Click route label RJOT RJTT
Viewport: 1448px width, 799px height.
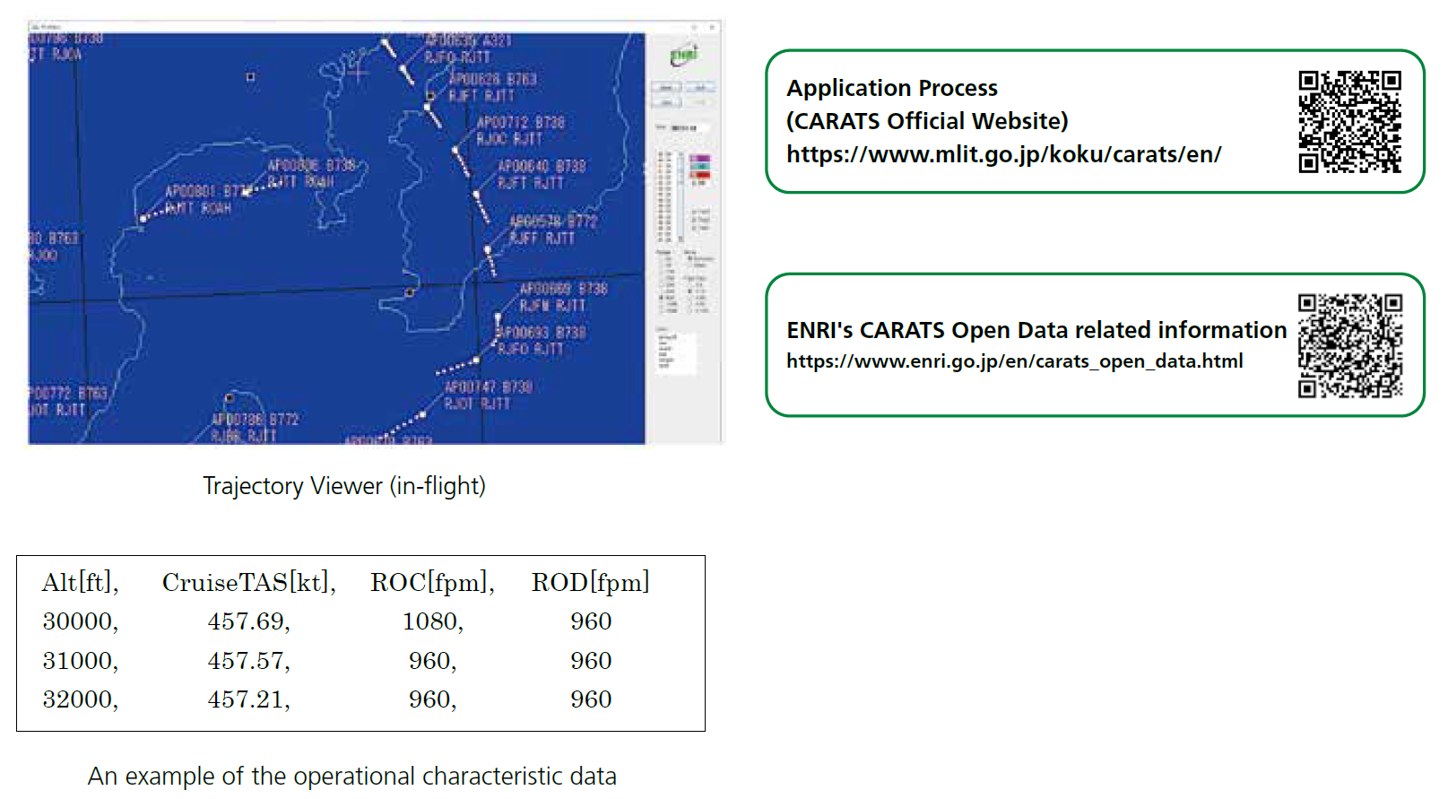(477, 404)
